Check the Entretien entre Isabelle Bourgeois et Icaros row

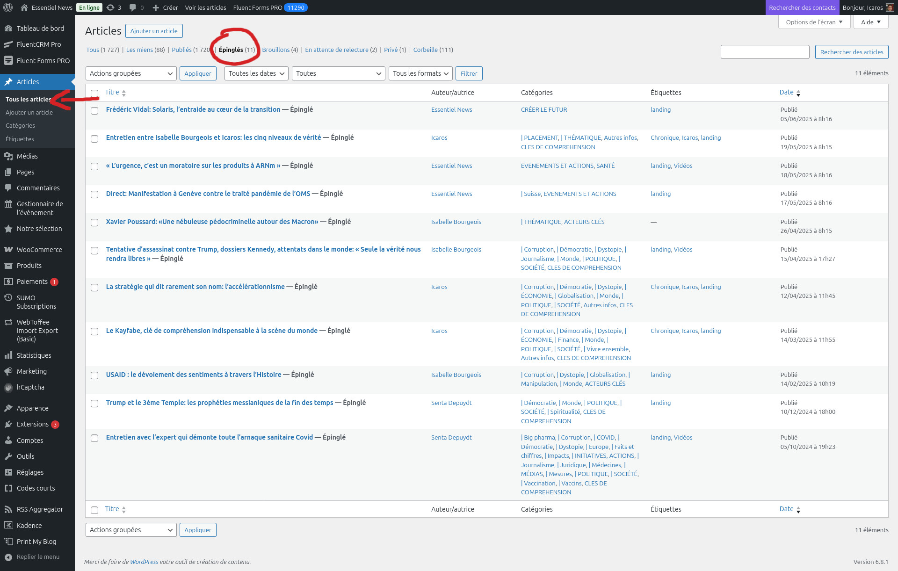click(94, 139)
